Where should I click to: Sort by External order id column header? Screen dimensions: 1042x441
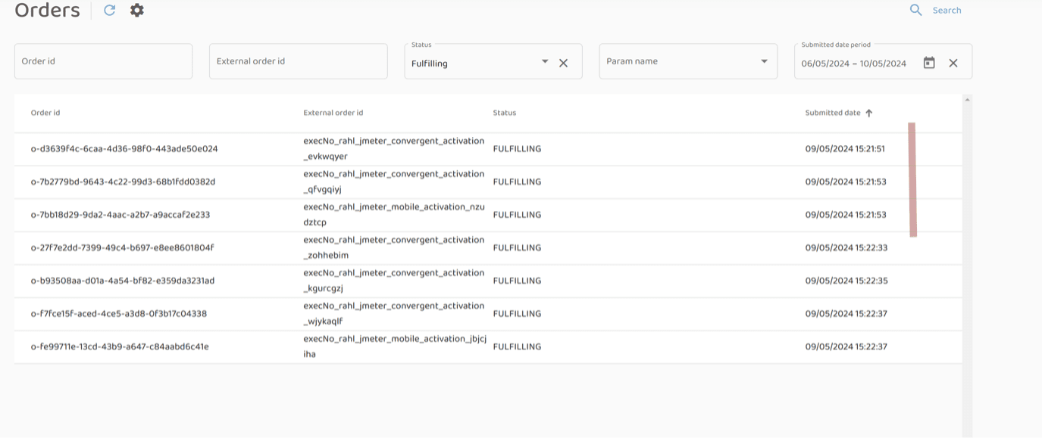point(333,113)
